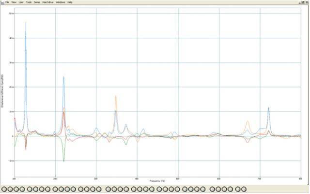Open the Tools menu
310x194 pixels.
point(29,2)
